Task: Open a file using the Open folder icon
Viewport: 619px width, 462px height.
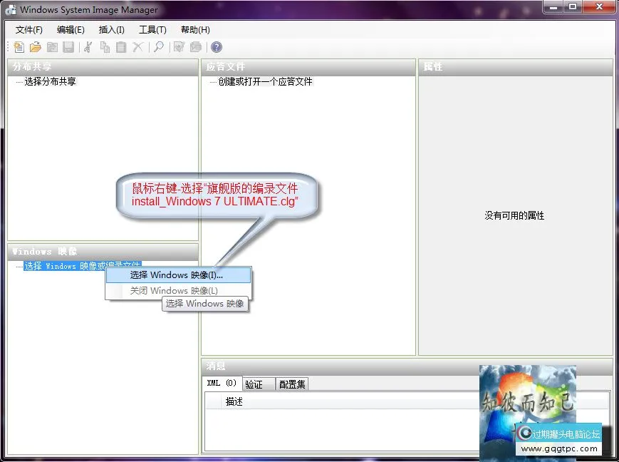Action: click(35, 47)
